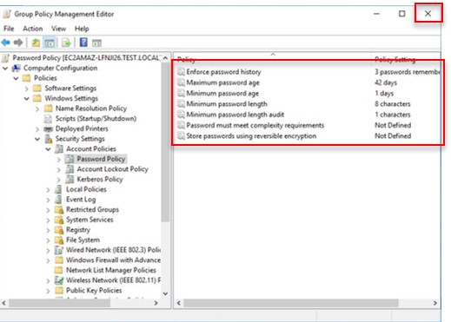Click the Forward arrow toolbar icon
The height and width of the screenshot is (322, 451).
tap(18, 43)
